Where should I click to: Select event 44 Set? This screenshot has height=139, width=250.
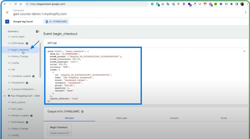(x=11, y=69)
